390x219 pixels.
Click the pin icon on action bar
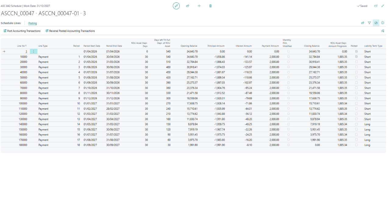tap(383, 31)
